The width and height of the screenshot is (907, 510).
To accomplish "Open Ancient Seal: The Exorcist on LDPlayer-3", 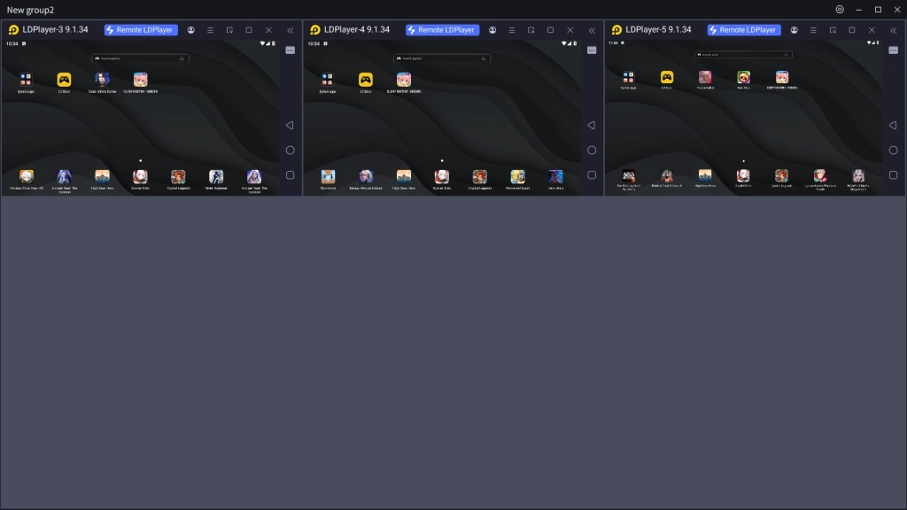I will pos(64,177).
